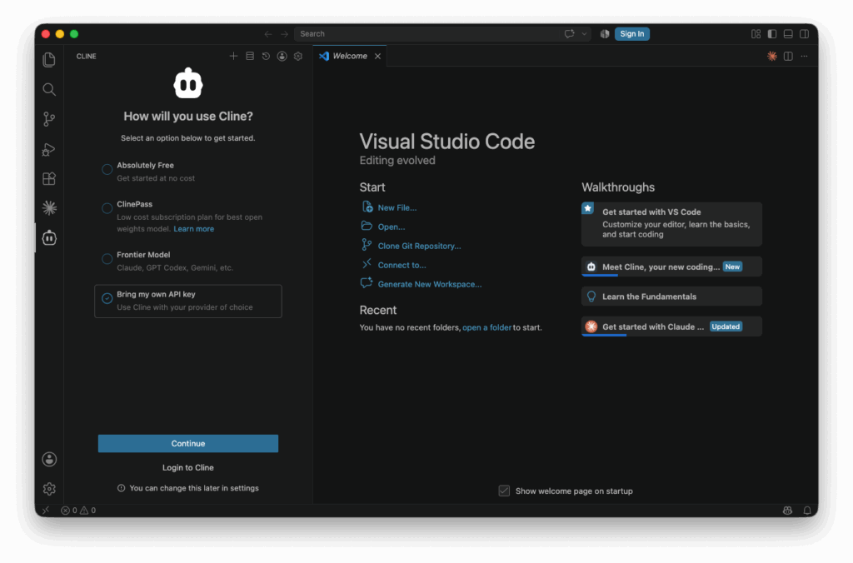
Task: Go back with the left arrow
Action: 268,33
